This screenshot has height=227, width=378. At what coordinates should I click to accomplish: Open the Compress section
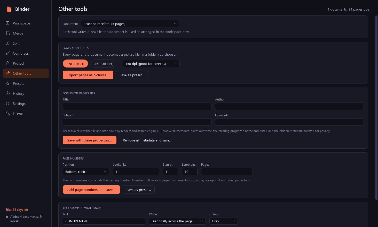click(x=26, y=53)
